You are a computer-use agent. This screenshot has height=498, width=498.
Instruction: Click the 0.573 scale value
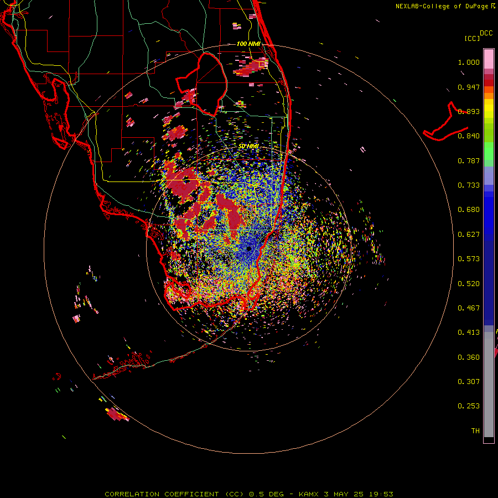coord(469,259)
